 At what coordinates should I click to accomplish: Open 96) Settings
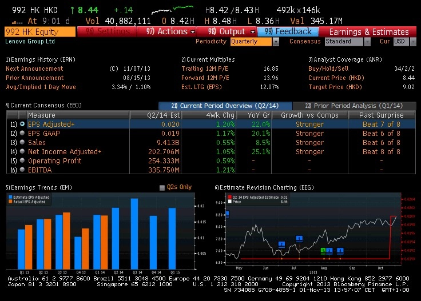click(107, 31)
